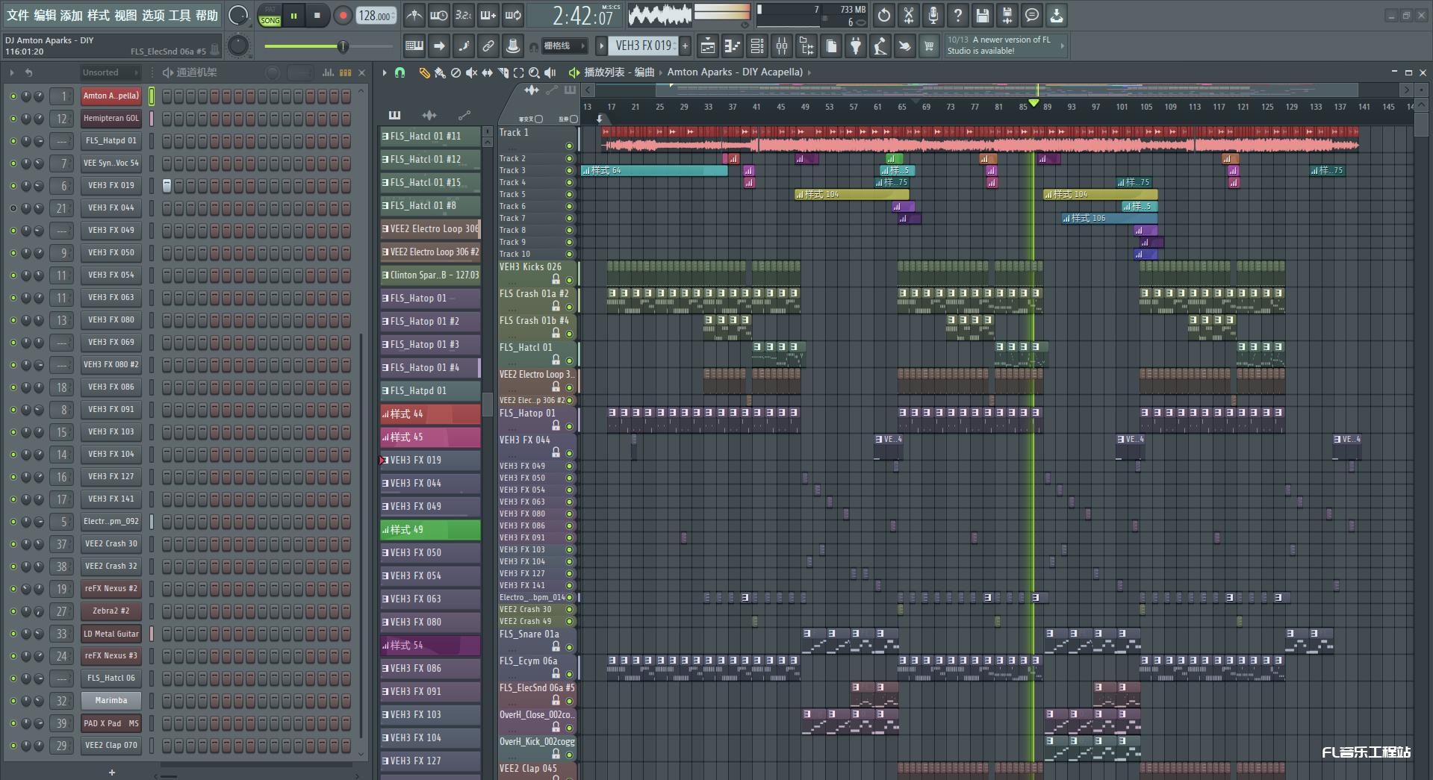Mute the Zebra2 #2 channel LED
1433x780 pixels.
click(13, 611)
